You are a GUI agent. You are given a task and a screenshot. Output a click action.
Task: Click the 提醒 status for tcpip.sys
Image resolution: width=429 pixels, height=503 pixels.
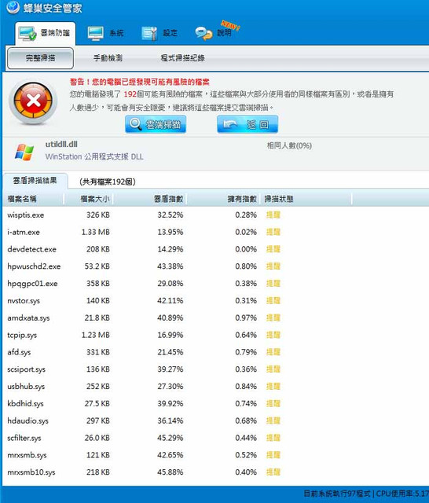coord(273,335)
